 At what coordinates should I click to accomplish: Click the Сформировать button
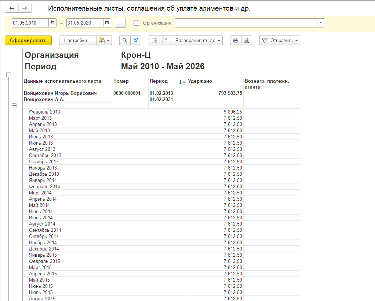point(28,40)
